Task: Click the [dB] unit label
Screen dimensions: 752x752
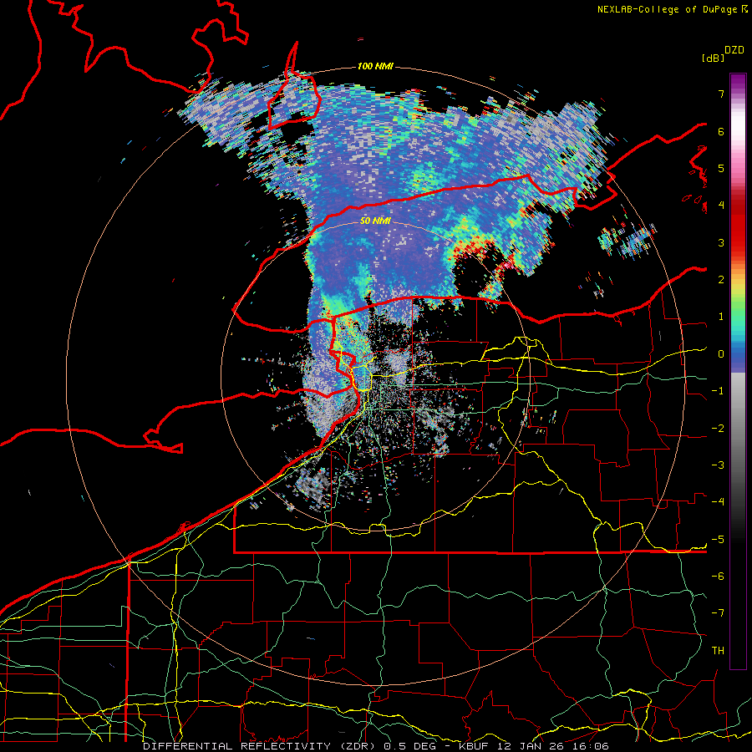Action: pos(713,58)
